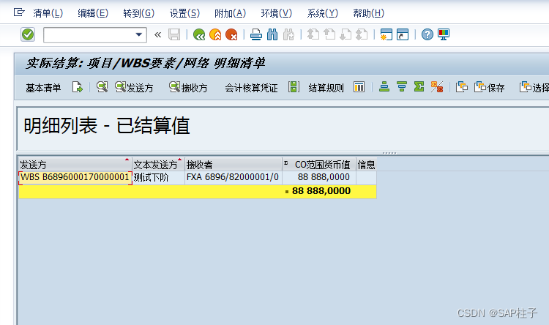Click the 发送方 toolbar button
This screenshot has width=549, height=325.
point(135,87)
